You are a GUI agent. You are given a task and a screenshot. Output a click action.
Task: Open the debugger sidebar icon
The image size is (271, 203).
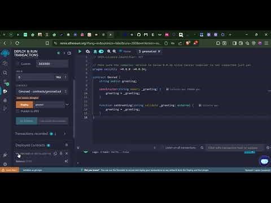tap(5, 100)
